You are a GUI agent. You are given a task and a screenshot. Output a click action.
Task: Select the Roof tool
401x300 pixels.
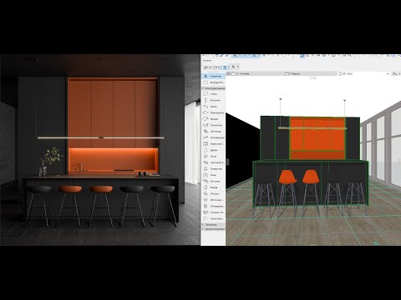coord(213,119)
